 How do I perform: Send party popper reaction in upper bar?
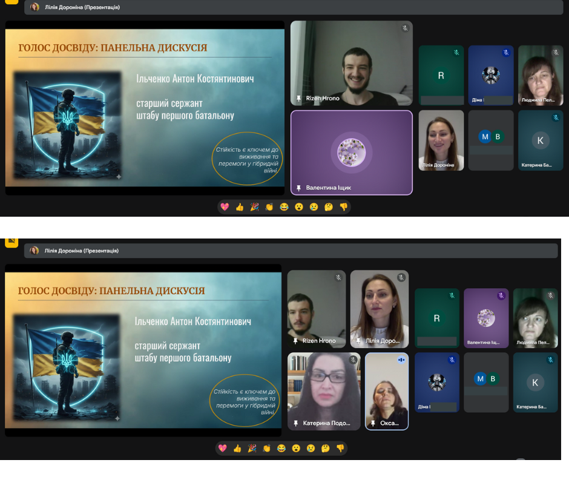[254, 207]
